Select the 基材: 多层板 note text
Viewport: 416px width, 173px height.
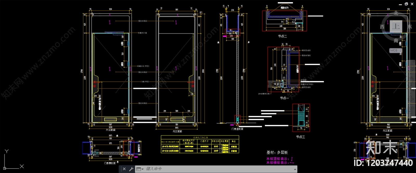pyautogui.click(x=277, y=153)
